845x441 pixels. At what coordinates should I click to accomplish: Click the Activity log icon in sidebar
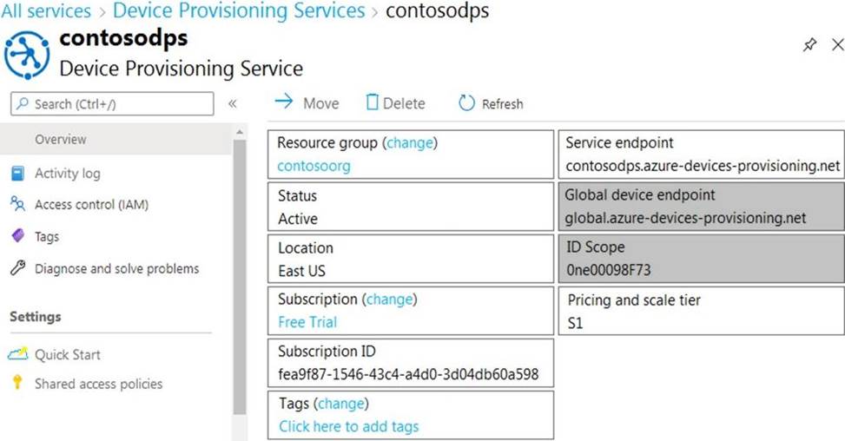17,174
